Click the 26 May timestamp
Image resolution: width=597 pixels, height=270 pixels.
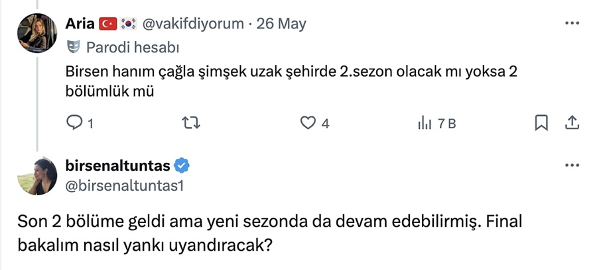click(x=281, y=24)
